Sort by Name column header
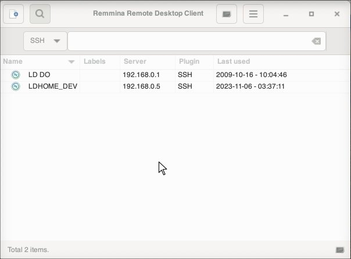This screenshot has height=259, width=351. [13, 61]
